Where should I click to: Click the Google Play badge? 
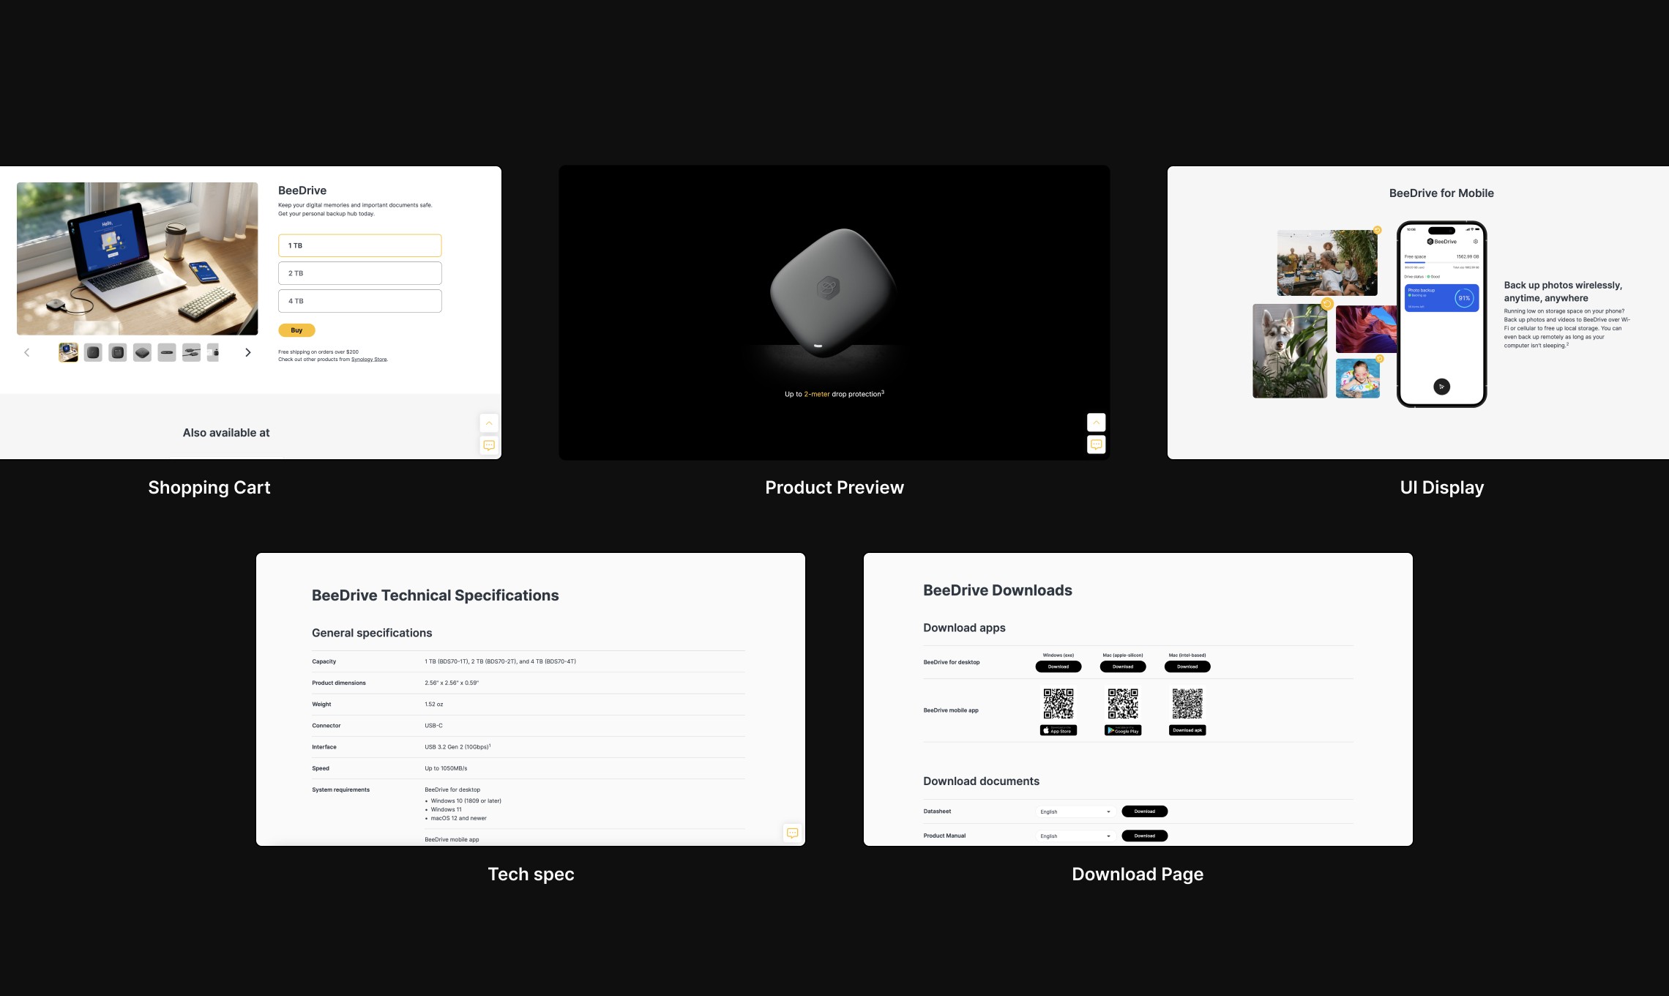[1122, 730]
